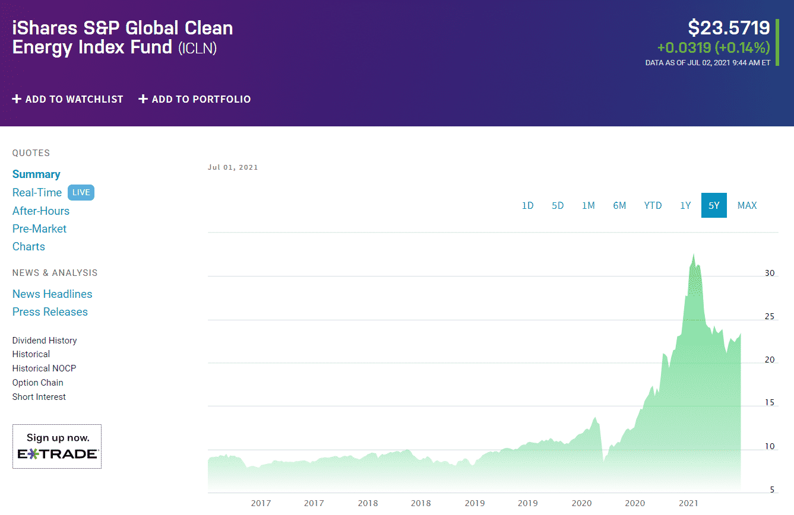Click the NEWS & ANALYSIS section heading
The height and width of the screenshot is (515, 794).
point(55,273)
